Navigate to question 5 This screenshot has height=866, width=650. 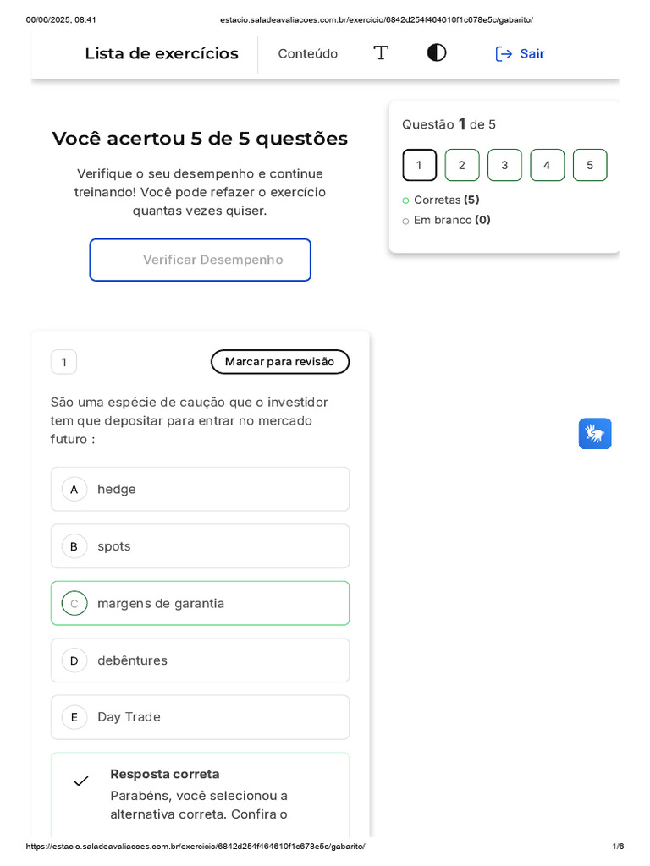(590, 165)
